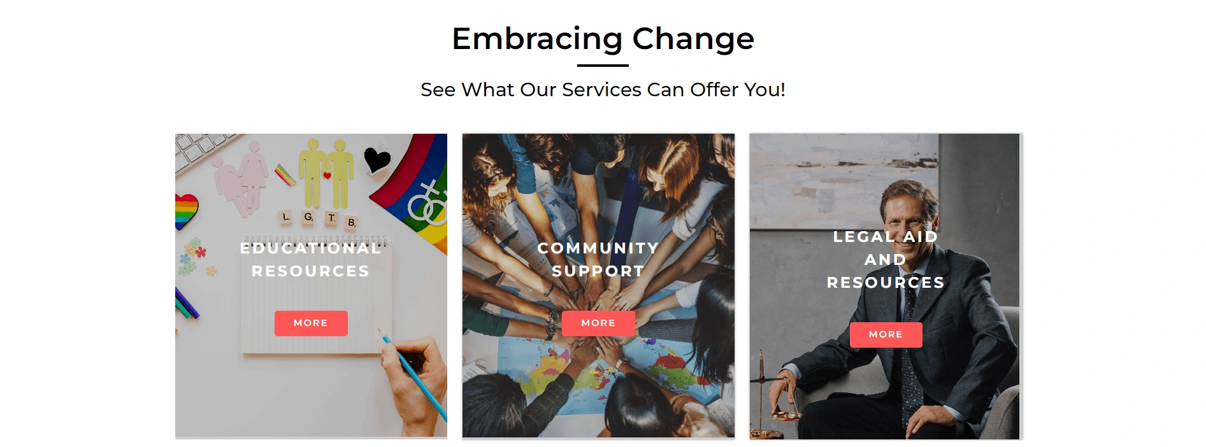Click MORE under Community Support

(x=598, y=323)
